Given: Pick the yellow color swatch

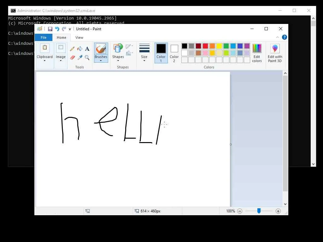Looking at the screenshot, I should coord(219,46).
